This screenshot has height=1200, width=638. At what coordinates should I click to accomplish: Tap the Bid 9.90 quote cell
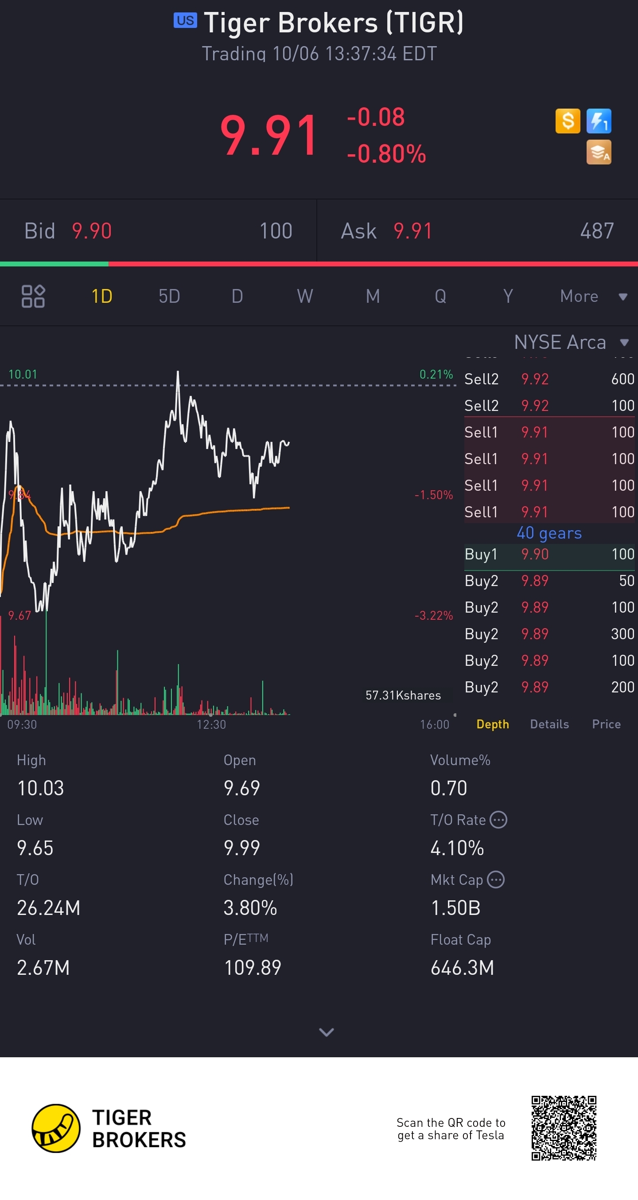click(x=158, y=231)
